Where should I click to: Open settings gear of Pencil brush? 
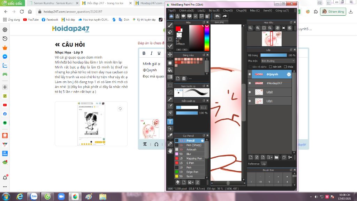(x=202, y=141)
